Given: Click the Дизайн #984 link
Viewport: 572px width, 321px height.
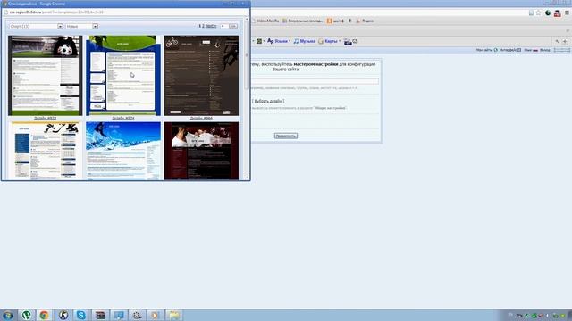Looking at the screenshot, I should pyautogui.click(x=201, y=119).
